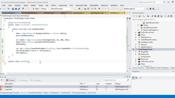Select packages.config in Solution Explorer

pyautogui.click(x=147, y=42)
